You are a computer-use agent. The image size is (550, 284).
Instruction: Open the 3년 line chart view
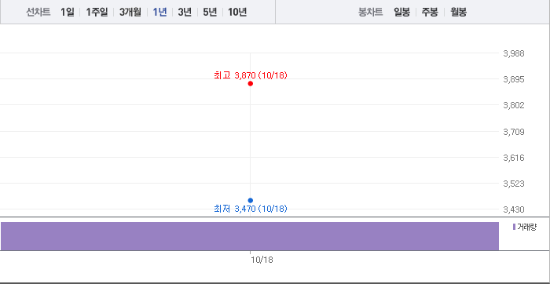coord(185,13)
